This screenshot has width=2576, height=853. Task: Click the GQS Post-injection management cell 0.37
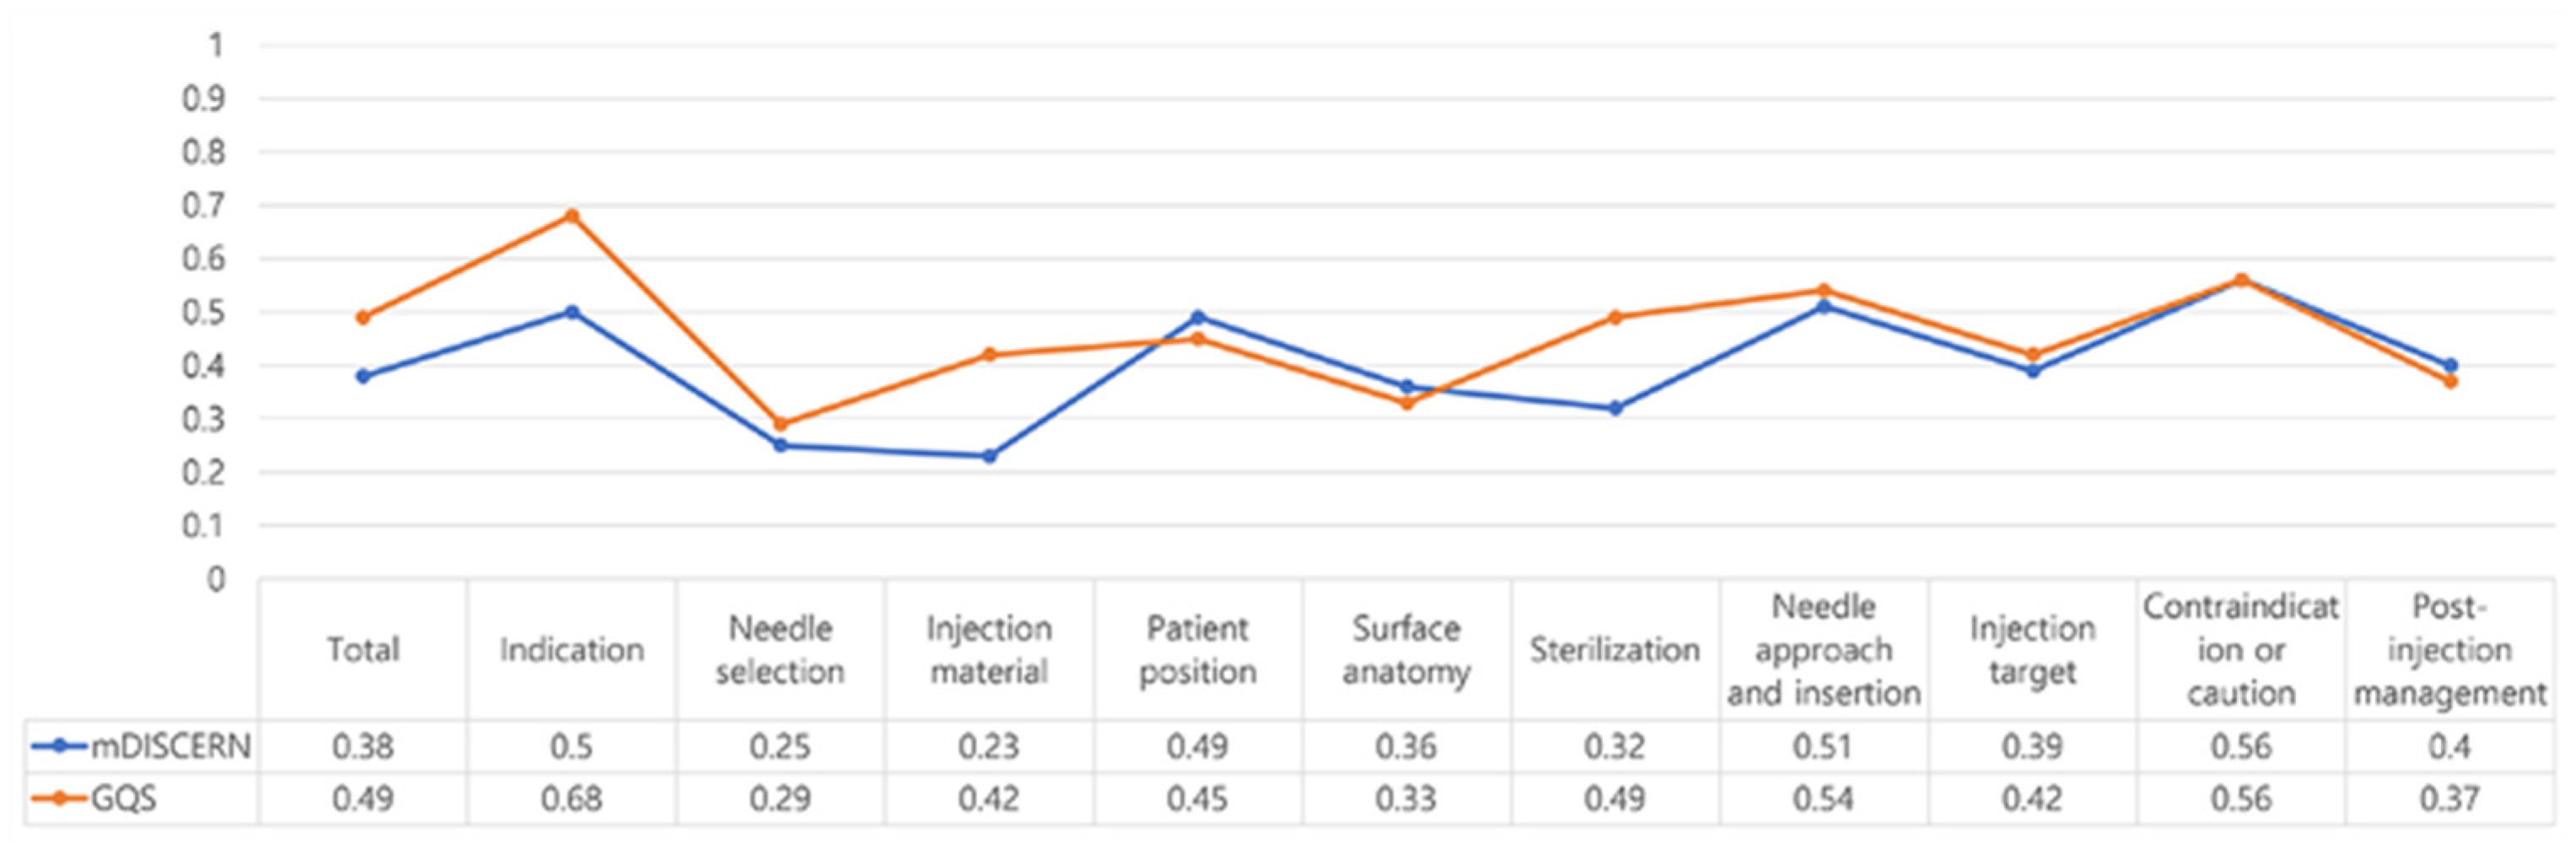pos(2450,799)
